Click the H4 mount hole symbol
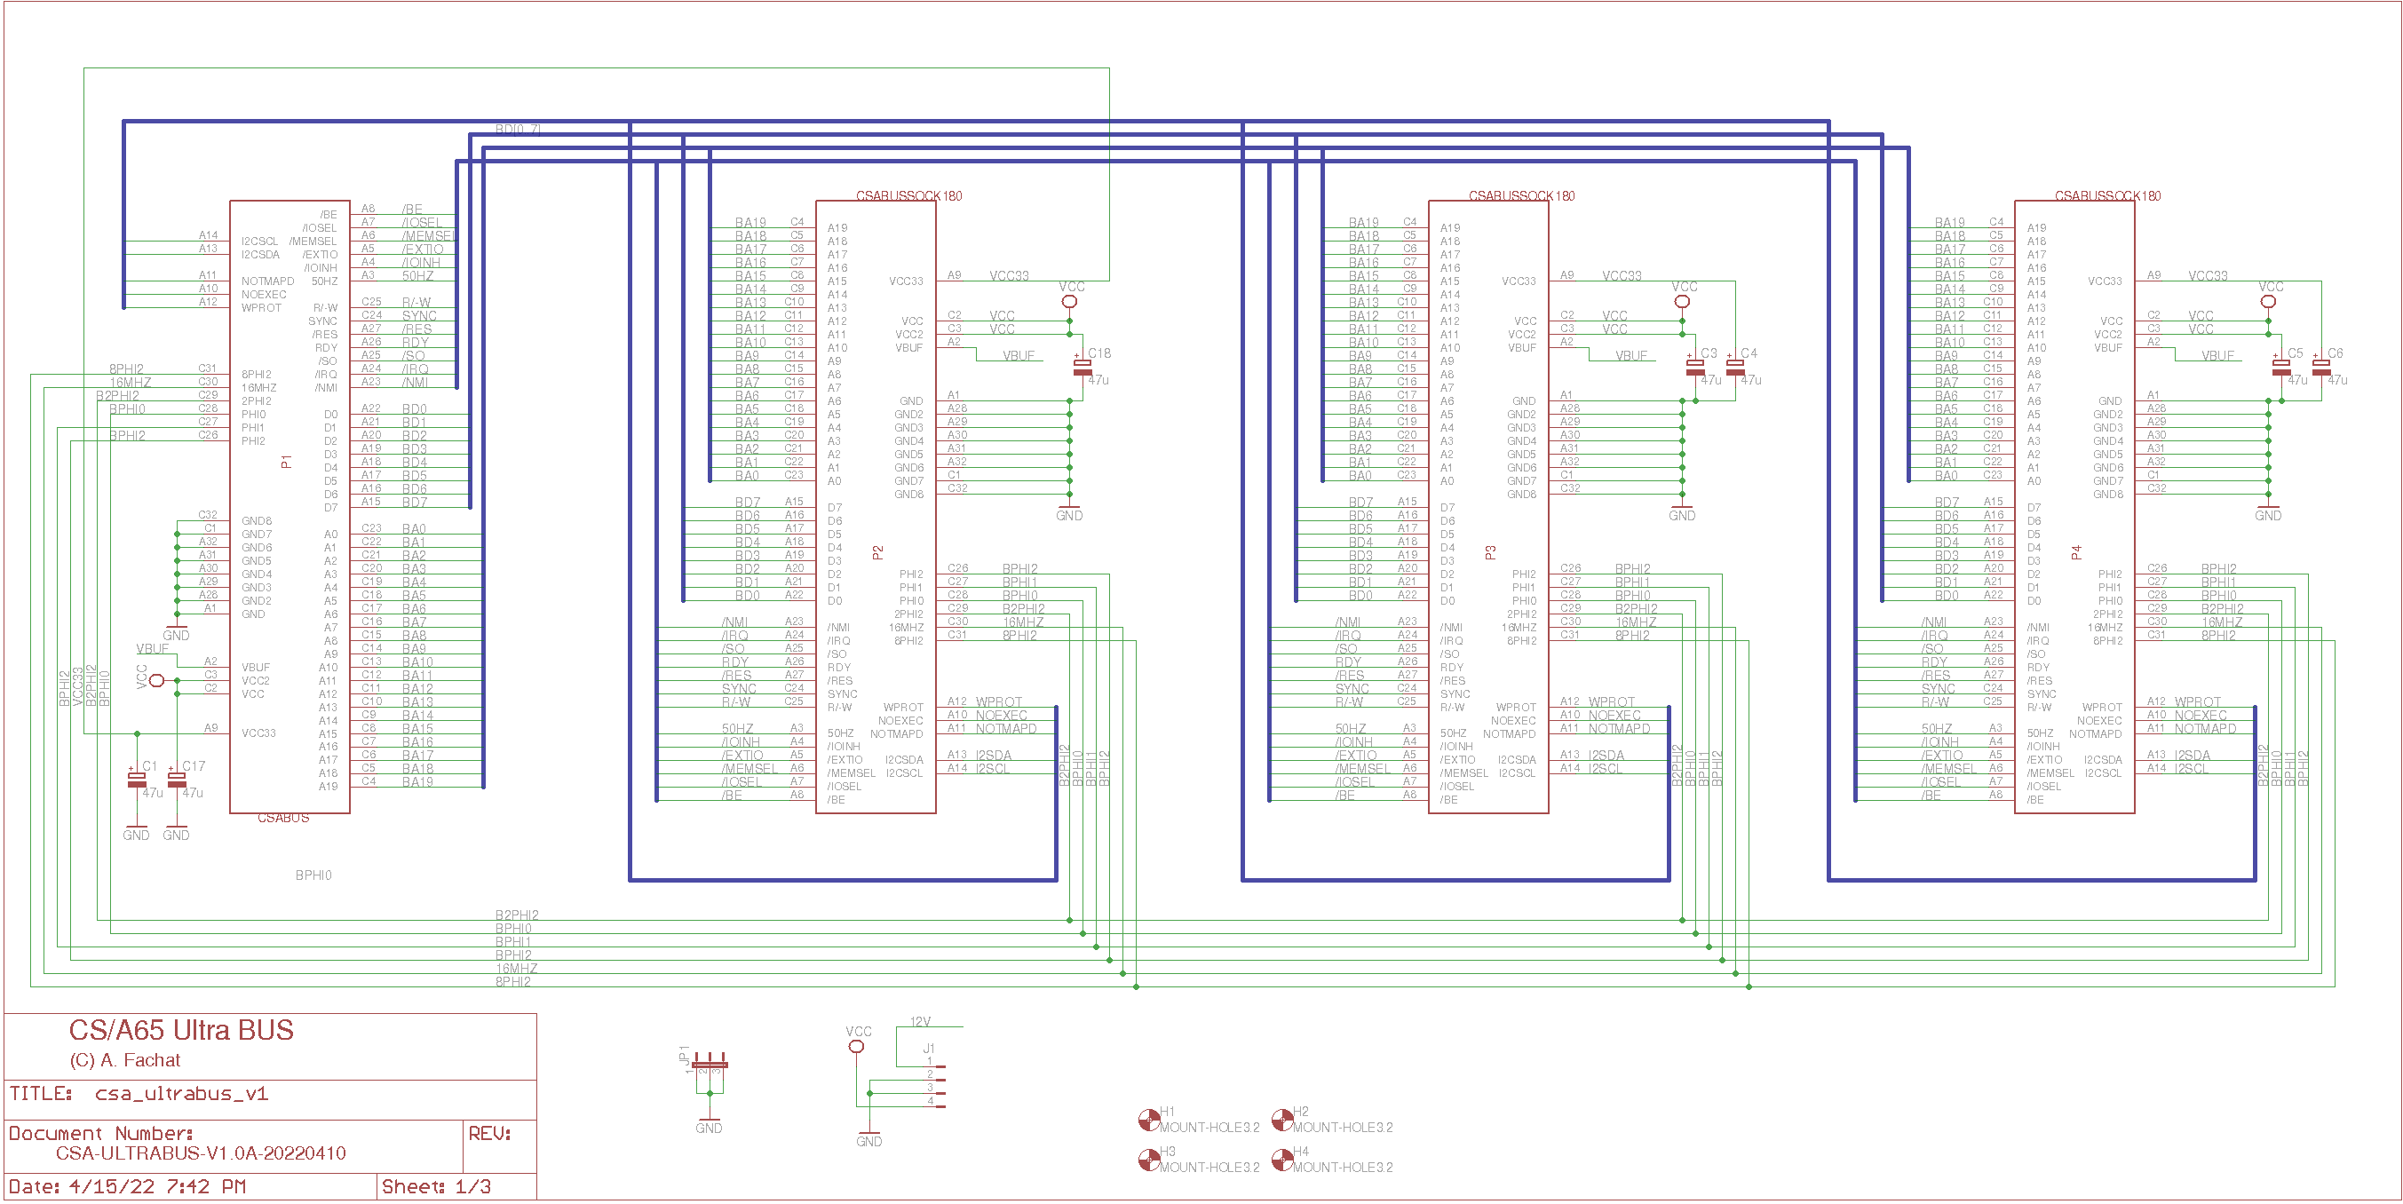Viewport: 2403px width, 1204px height. tap(1282, 1160)
